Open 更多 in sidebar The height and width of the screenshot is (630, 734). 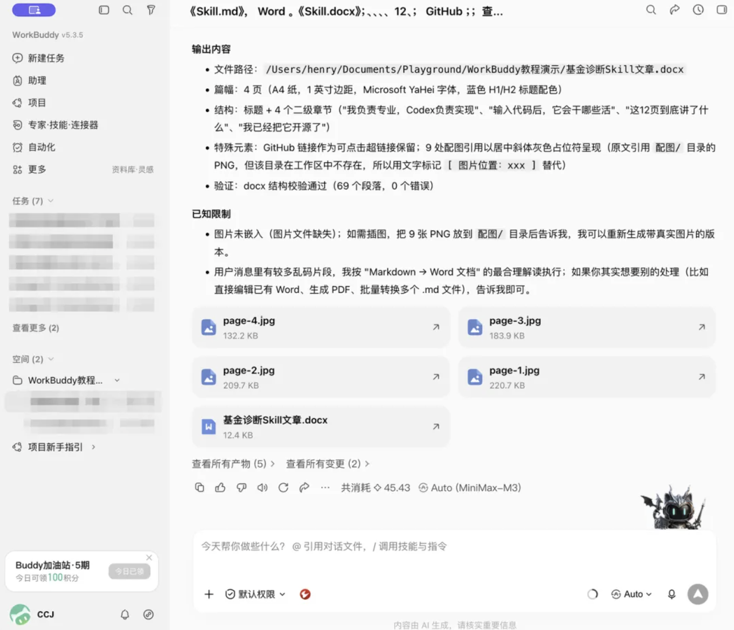[x=29, y=169]
